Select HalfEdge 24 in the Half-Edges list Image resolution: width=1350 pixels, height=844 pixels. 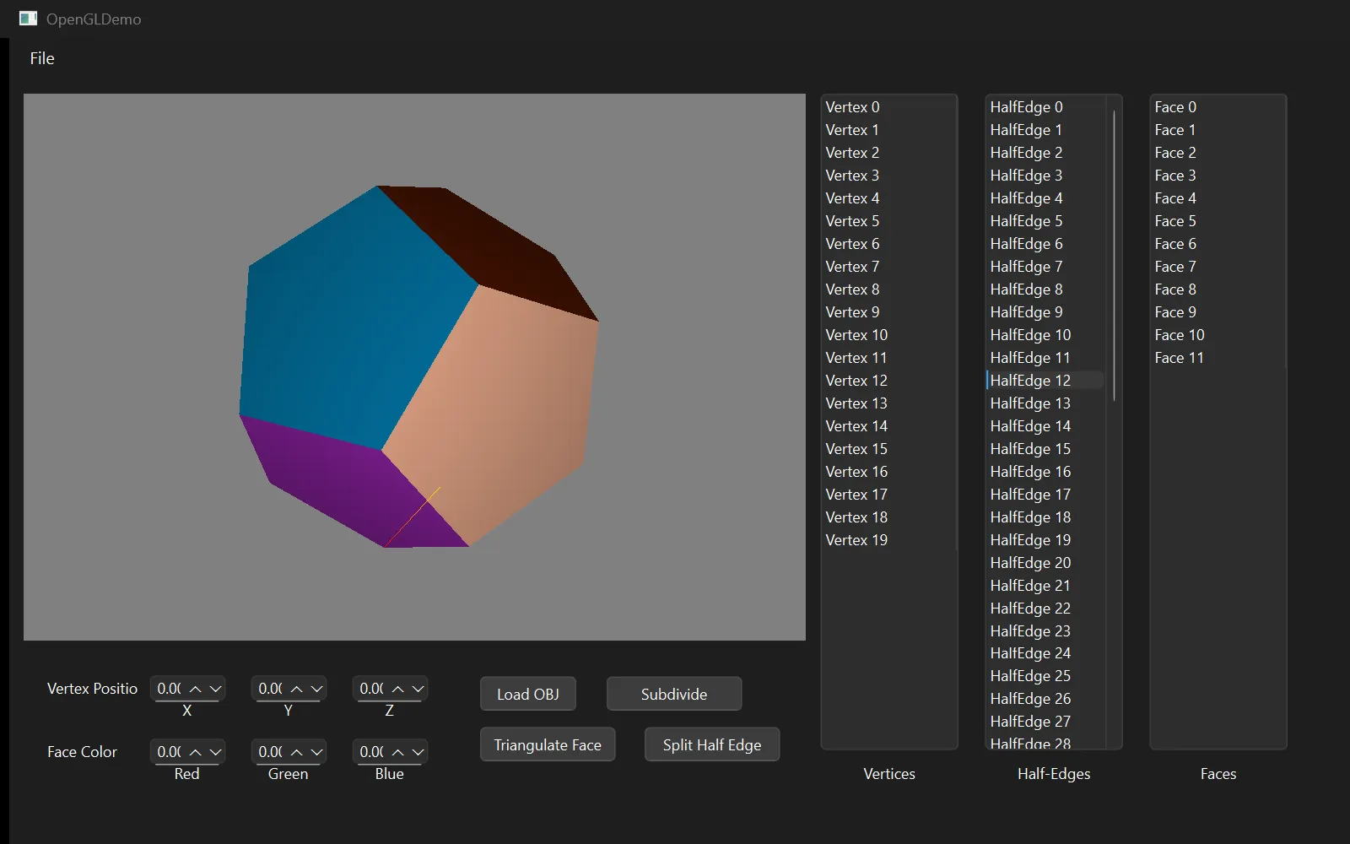1046,653
